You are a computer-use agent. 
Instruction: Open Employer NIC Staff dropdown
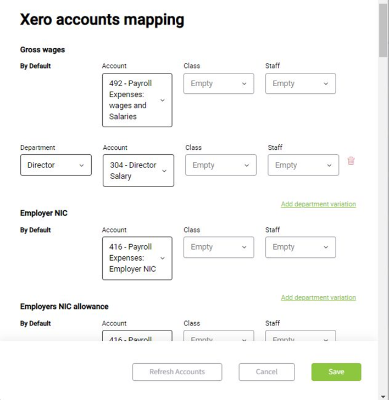tap(301, 247)
